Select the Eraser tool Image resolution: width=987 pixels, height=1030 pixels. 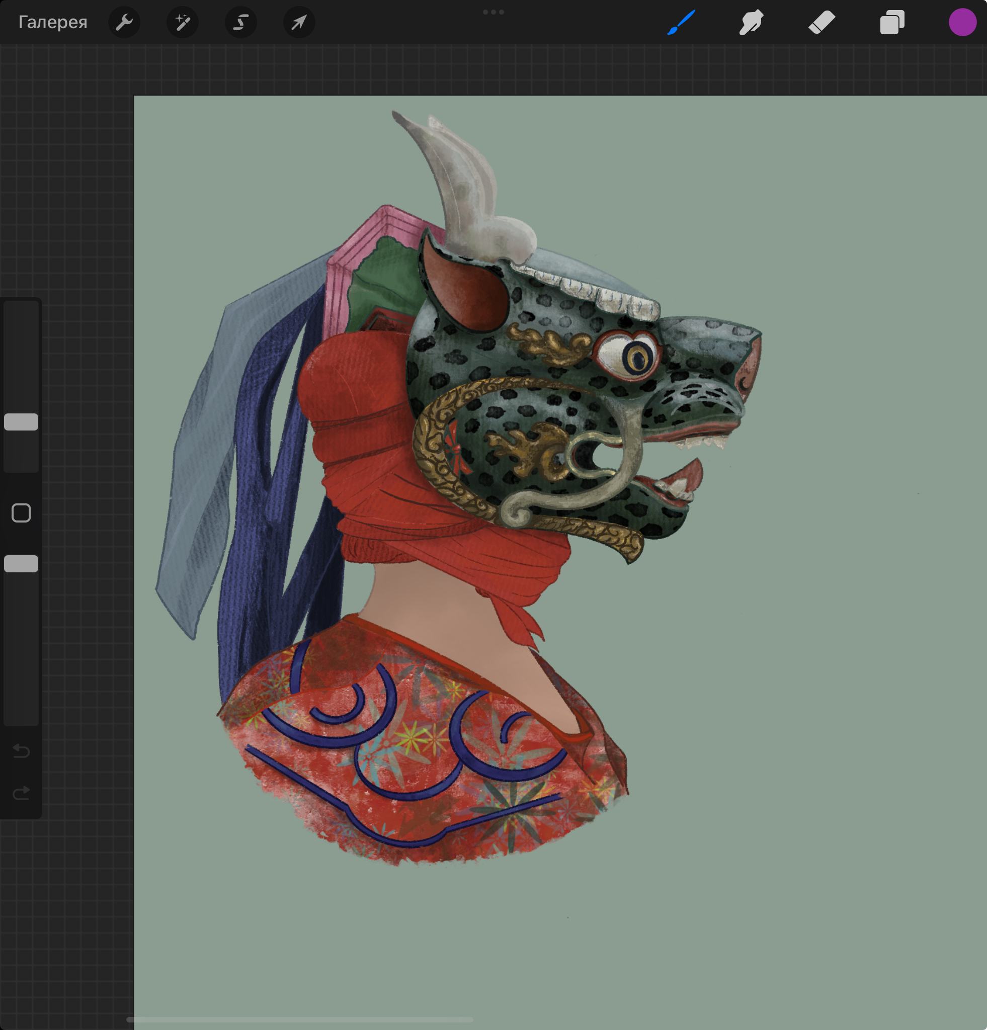click(x=821, y=22)
